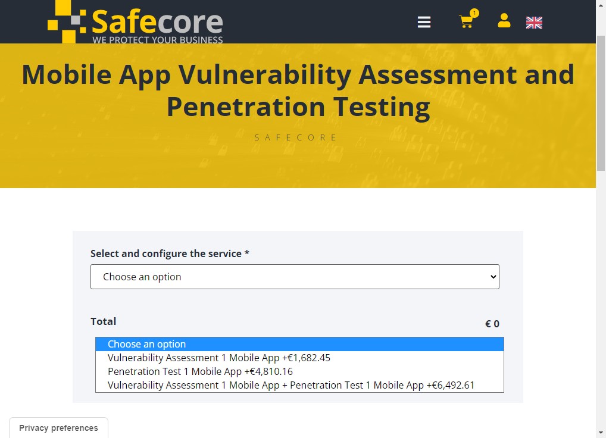
Task: Open Privacy preferences
Action: click(x=58, y=427)
